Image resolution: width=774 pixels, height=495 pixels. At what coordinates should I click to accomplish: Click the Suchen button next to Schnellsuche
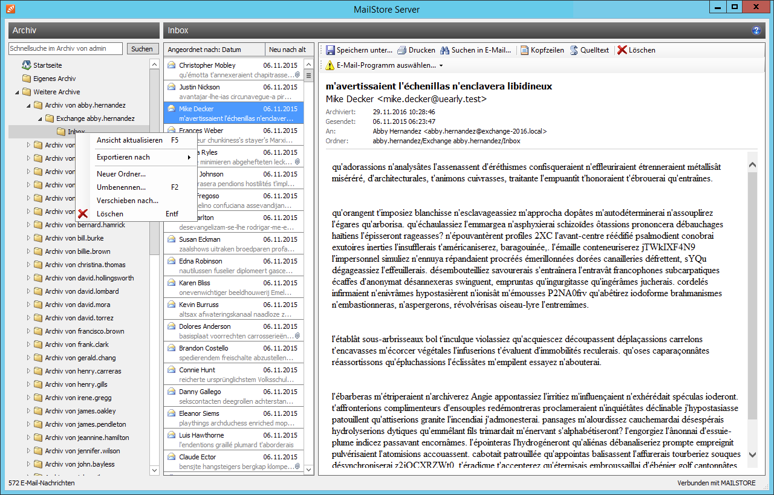[x=142, y=49]
